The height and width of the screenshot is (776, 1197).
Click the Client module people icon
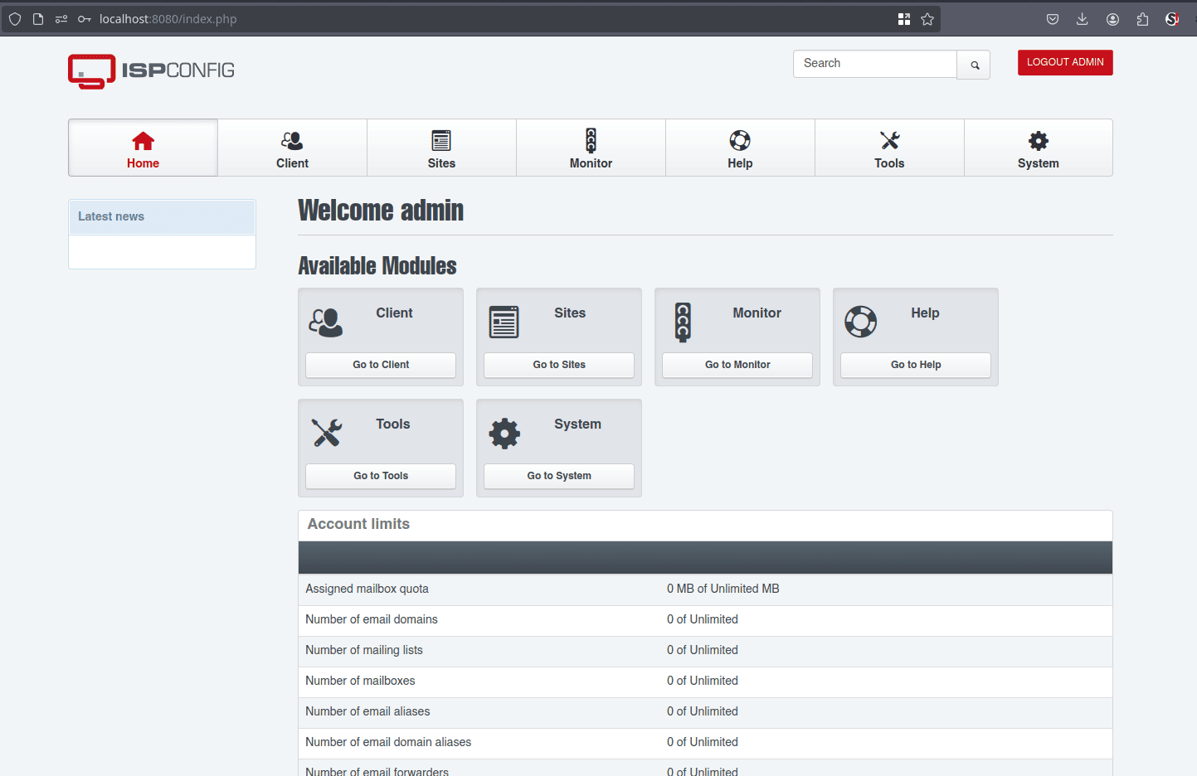326,323
